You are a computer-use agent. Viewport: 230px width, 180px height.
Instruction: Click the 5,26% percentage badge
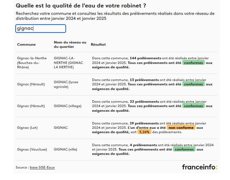point(144,132)
